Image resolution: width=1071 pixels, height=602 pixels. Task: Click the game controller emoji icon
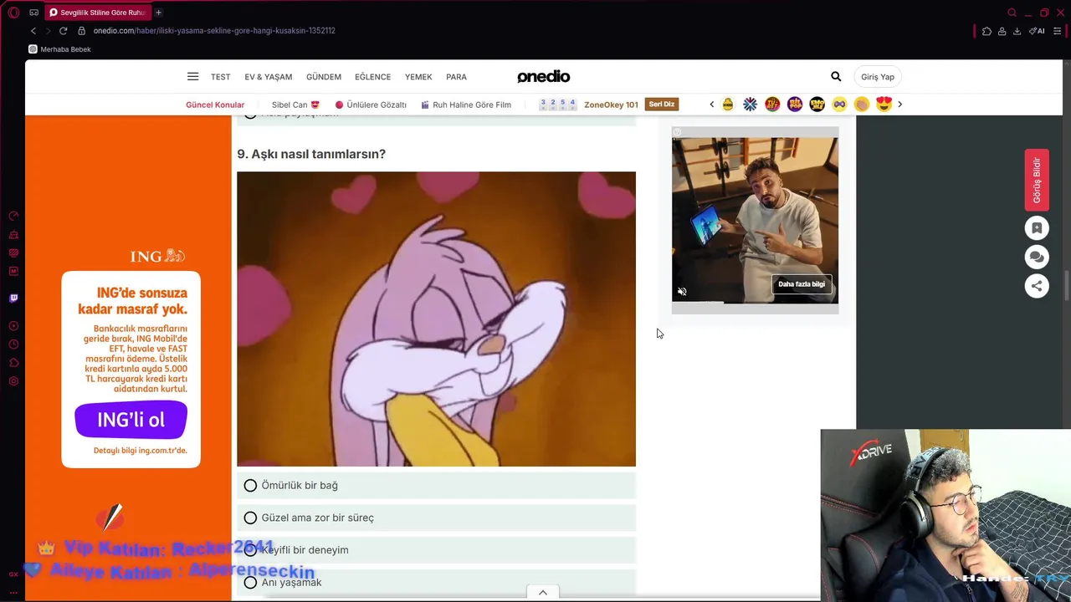[x=839, y=105]
